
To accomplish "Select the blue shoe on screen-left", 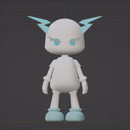I will pyautogui.click(x=55, y=115).
